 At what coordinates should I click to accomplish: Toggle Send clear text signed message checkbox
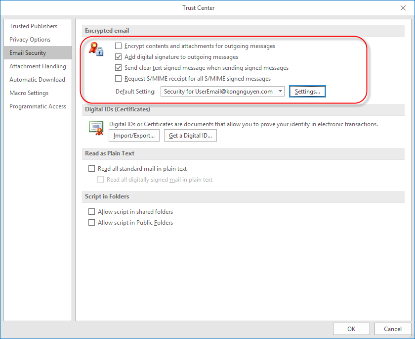(x=118, y=68)
